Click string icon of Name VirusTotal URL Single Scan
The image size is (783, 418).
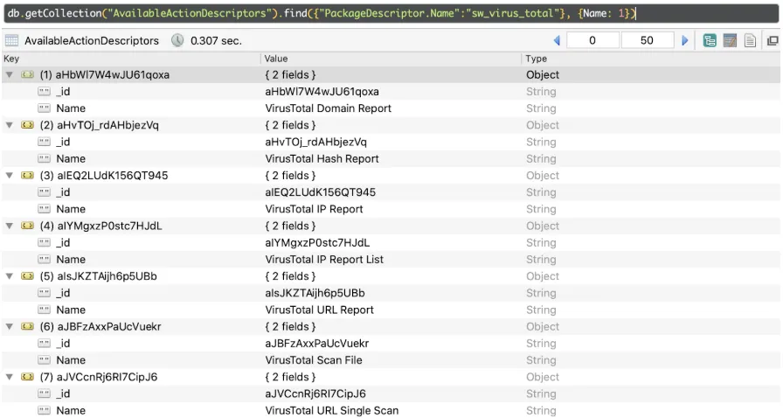pyautogui.click(x=44, y=410)
